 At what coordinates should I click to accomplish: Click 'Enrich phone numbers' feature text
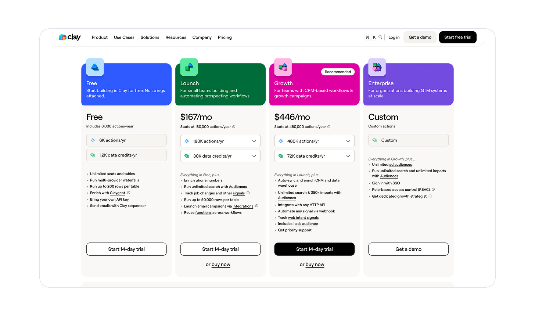[203, 180]
